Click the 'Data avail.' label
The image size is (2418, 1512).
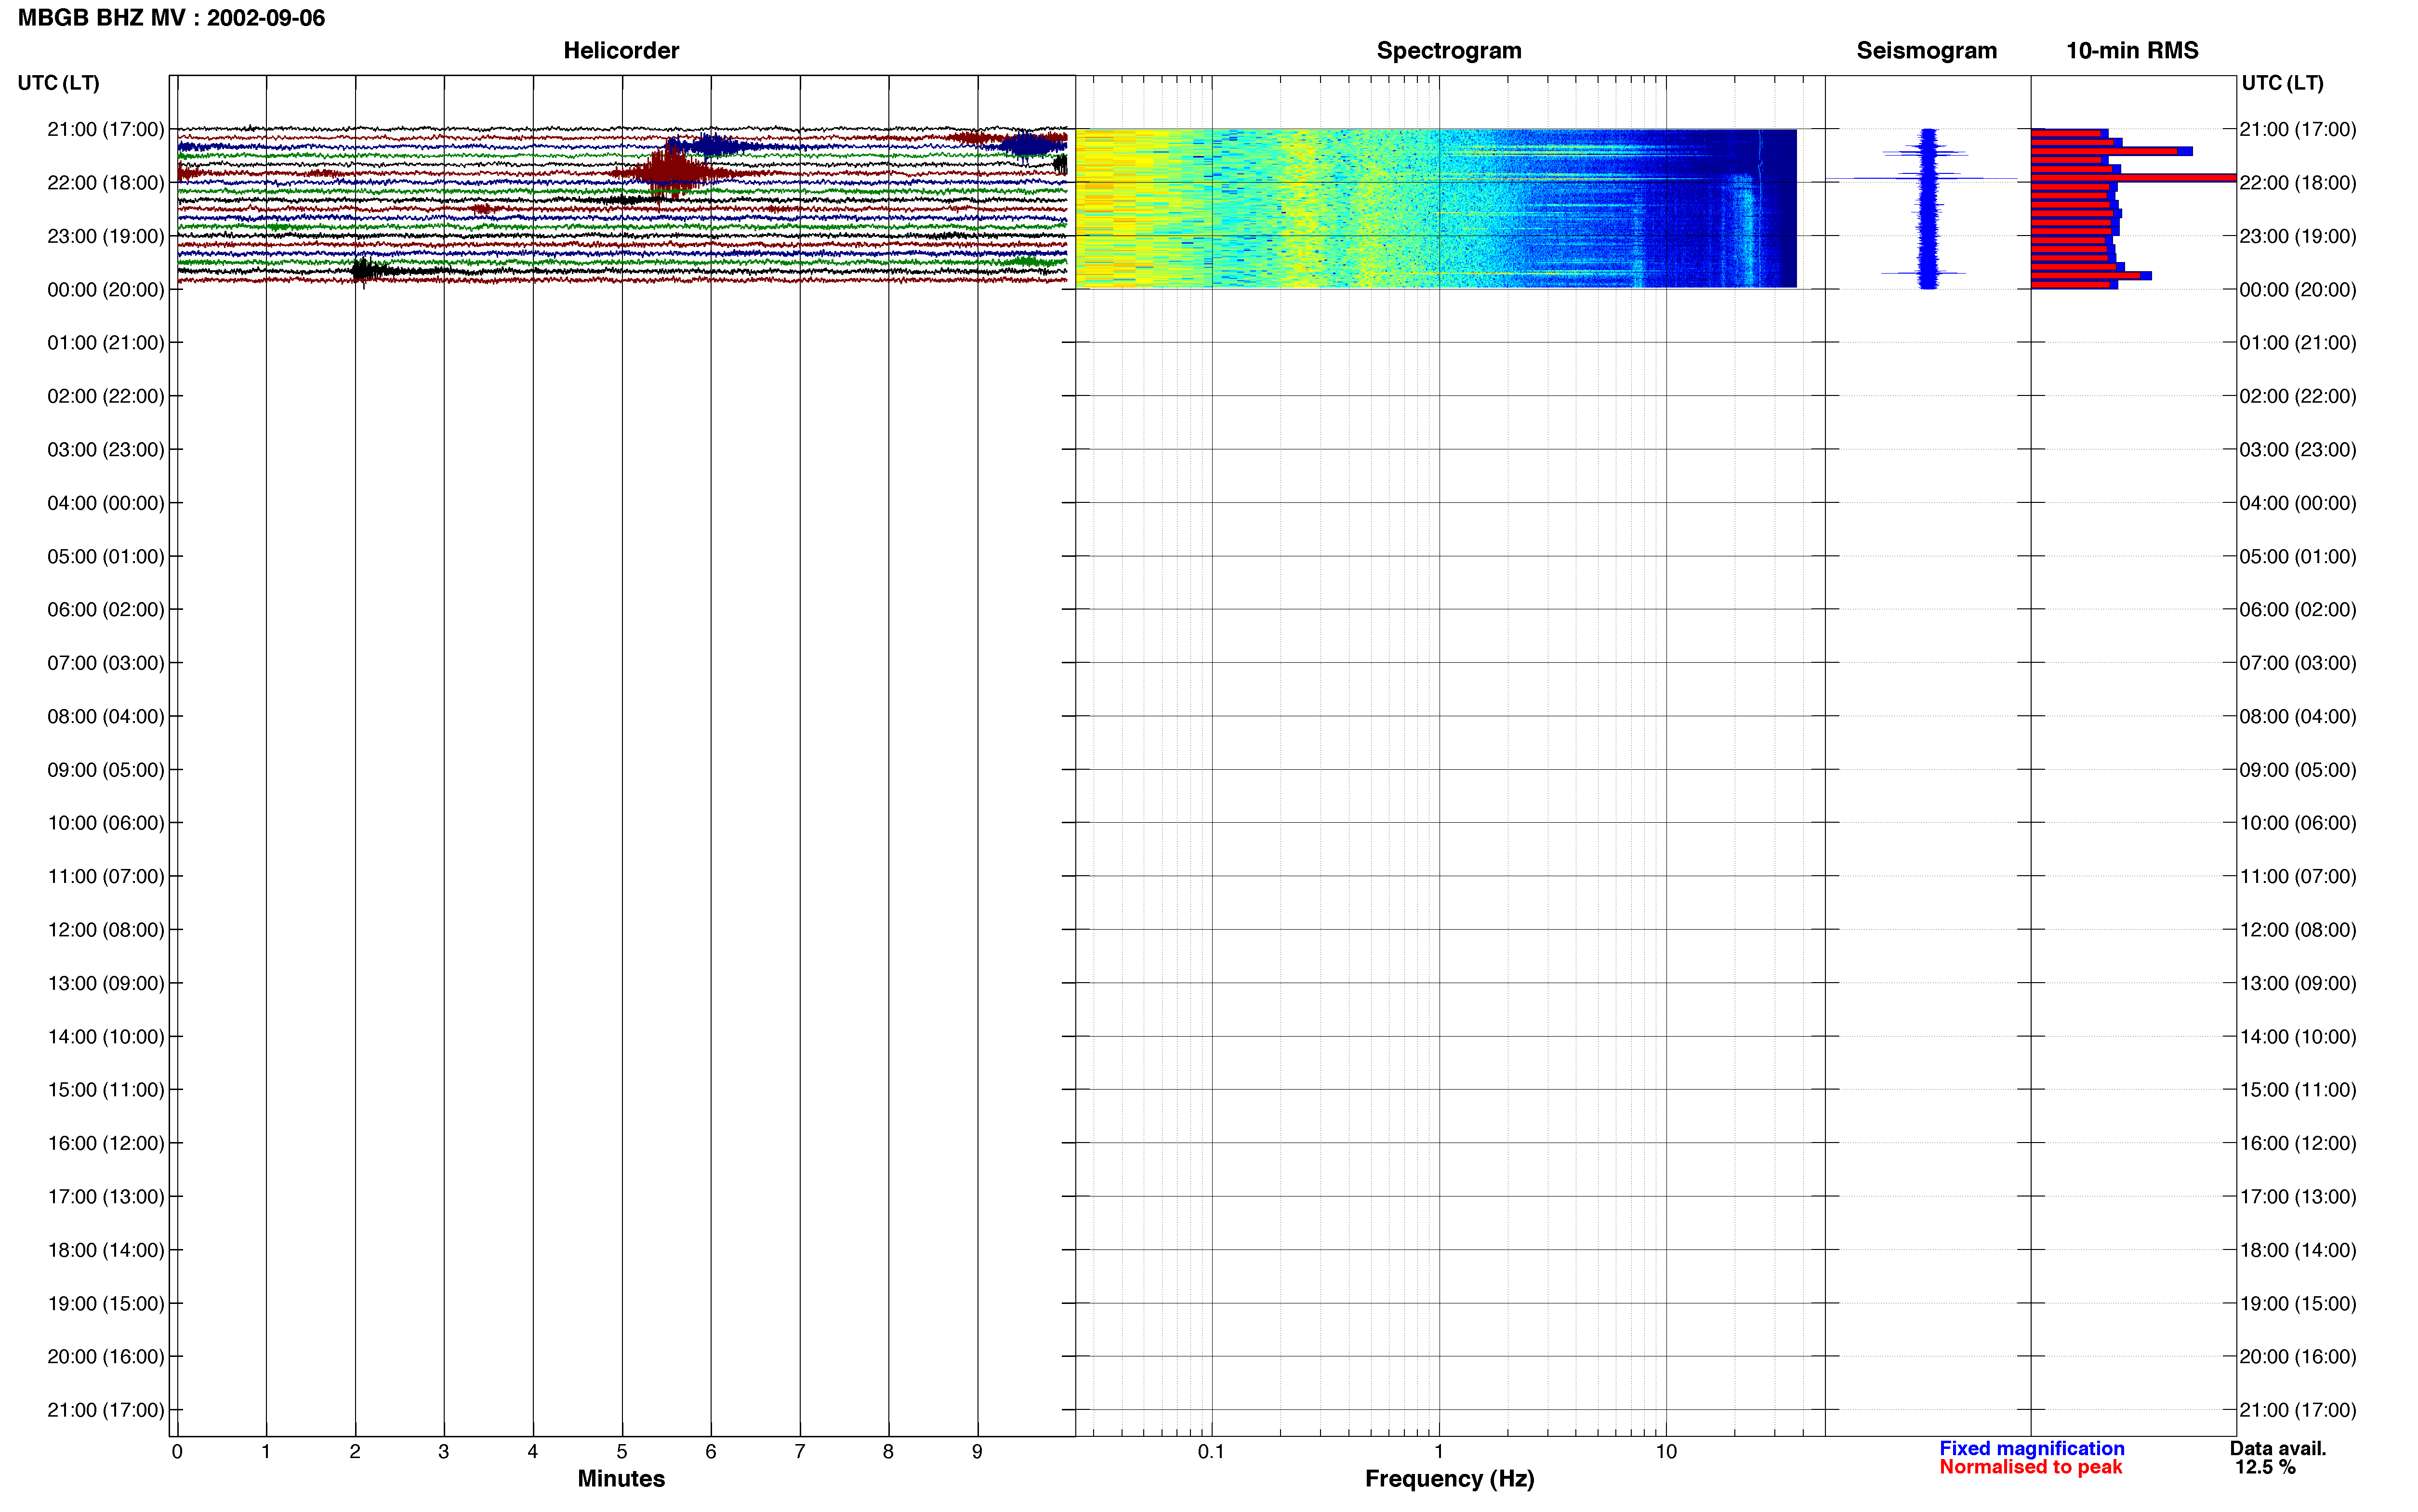2278,1448
